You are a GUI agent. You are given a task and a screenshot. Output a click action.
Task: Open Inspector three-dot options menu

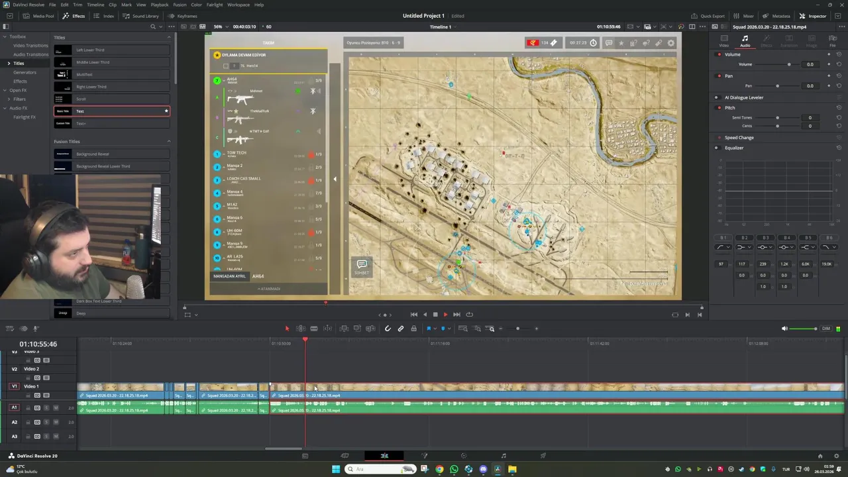point(841,26)
